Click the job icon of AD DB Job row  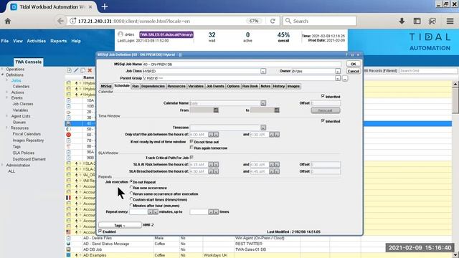tap(68, 249)
